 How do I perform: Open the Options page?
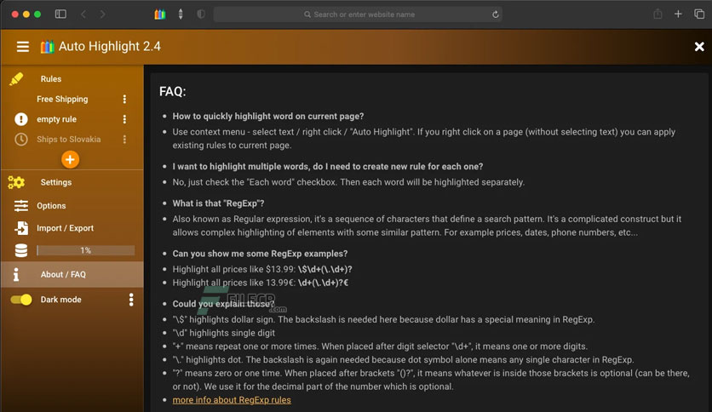[51, 205]
